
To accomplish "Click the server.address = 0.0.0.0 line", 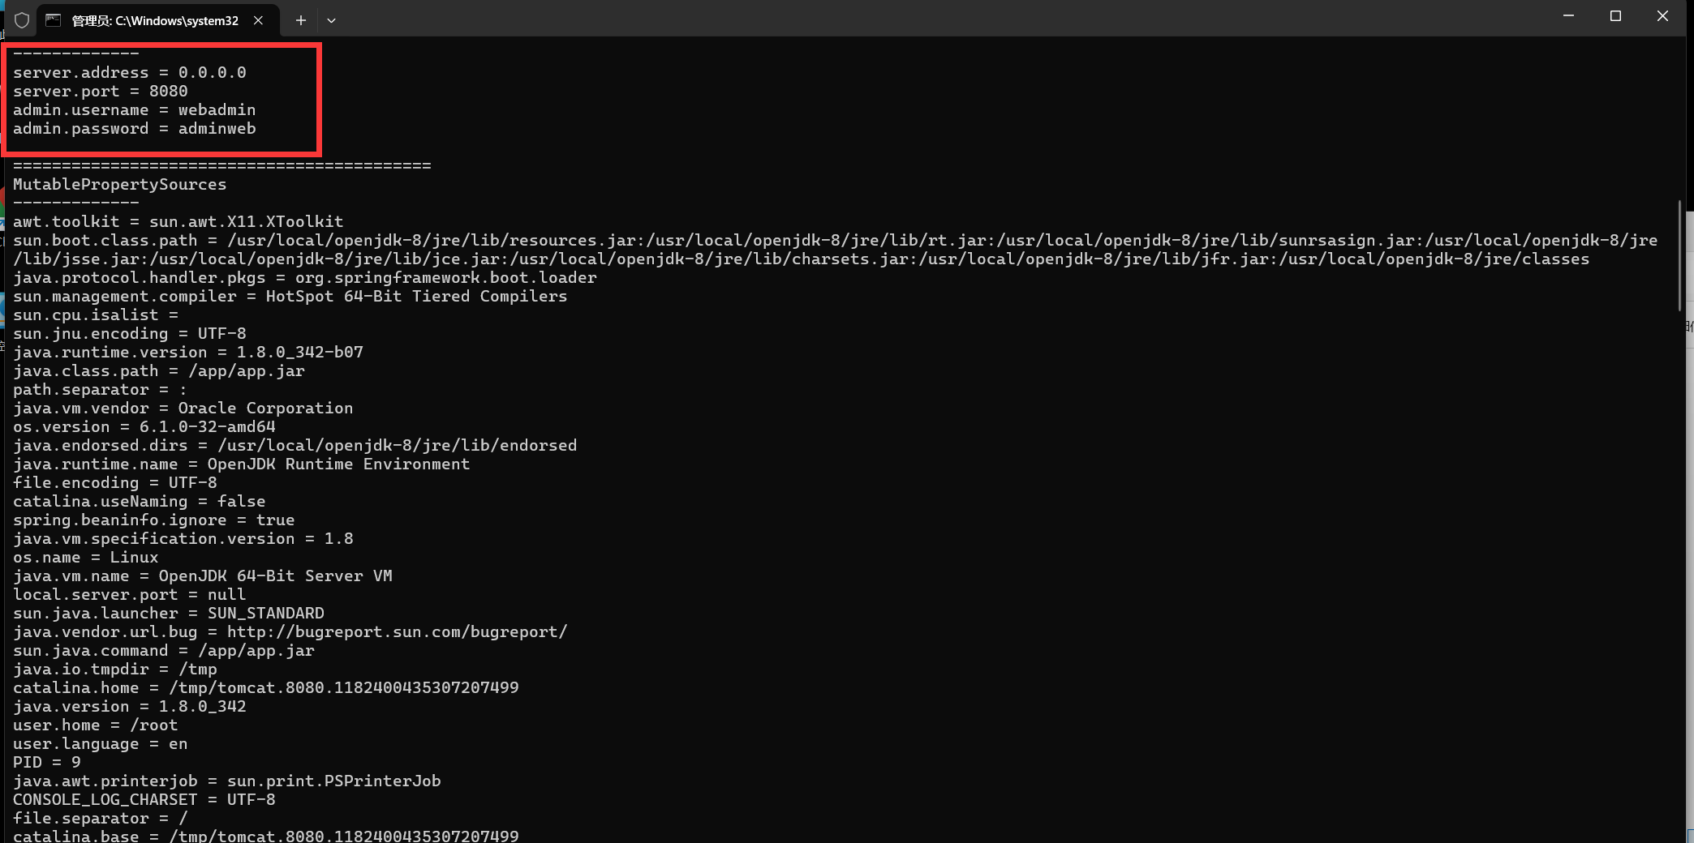I will pyautogui.click(x=129, y=72).
